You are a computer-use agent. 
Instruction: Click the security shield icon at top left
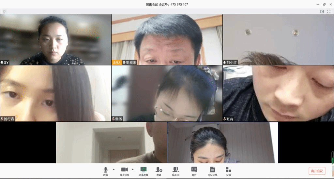coord(4,11)
